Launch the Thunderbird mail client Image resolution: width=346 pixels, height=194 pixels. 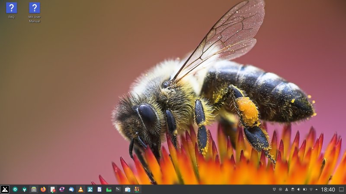click(71, 189)
